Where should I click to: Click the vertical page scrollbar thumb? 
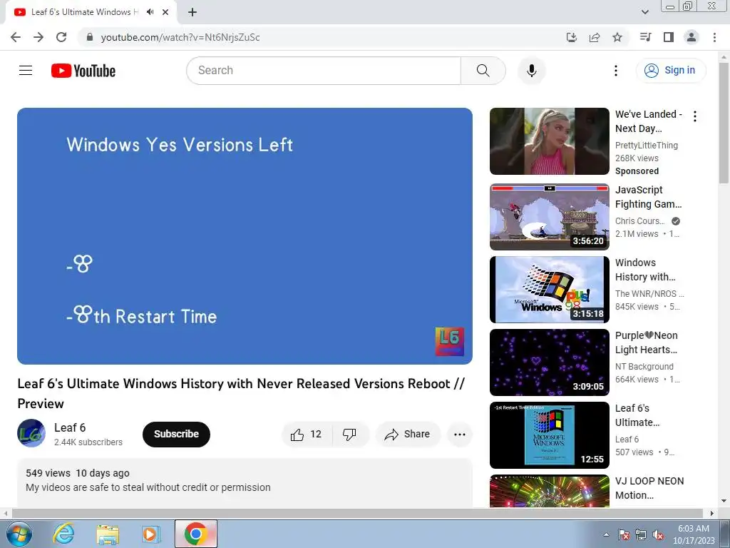[x=724, y=123]
